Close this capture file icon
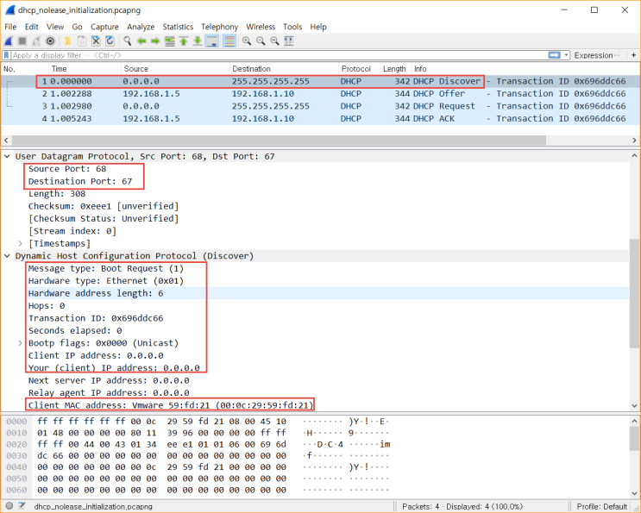Image resolution: width=641 pixels, height=513 pixels. click(x=96, y=41)
